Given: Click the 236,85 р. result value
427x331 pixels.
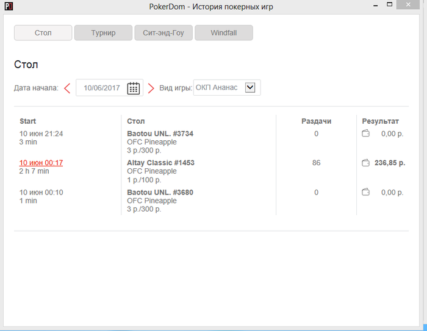Looking at the screenshot, I should pos(390,163).
